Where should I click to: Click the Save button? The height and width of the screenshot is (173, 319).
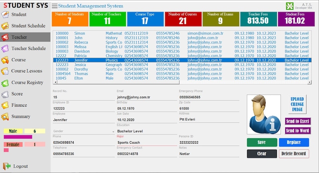(x=262, y=142)
